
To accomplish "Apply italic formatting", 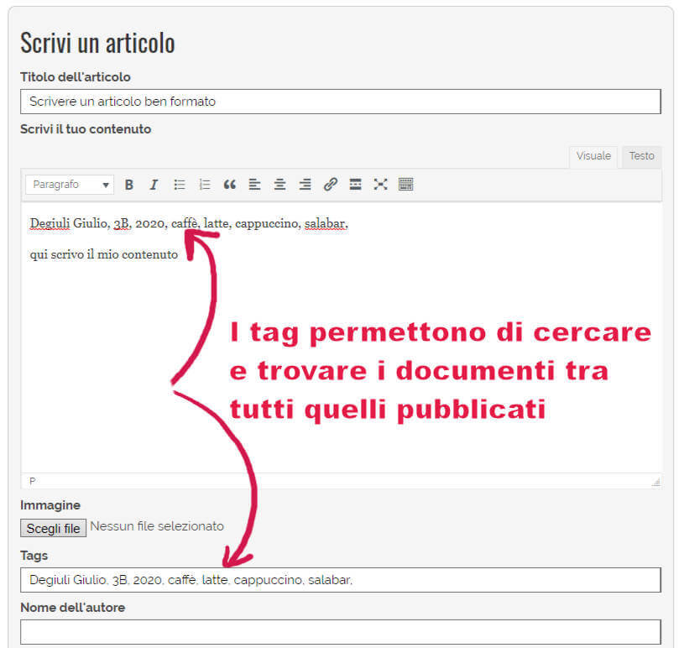I will coord(154,184).
